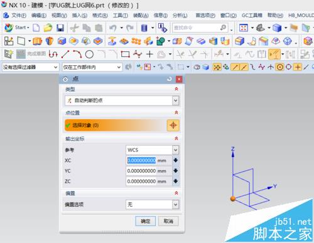Screen dimensions: 314x243
Task: Click the New file icon
Action: click(36, 28)
